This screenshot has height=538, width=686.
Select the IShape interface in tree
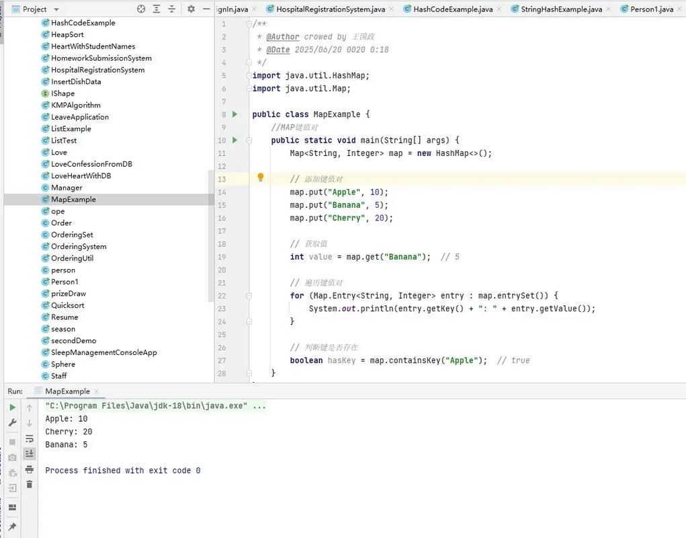tap(63, 93)
